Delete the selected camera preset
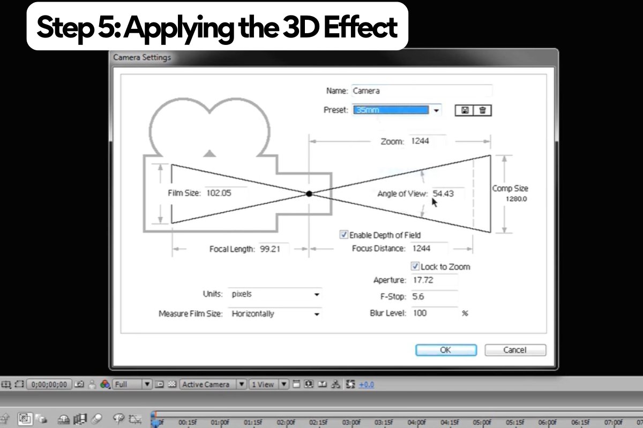This screenshot has height=428, width=643. click(481, 110)
